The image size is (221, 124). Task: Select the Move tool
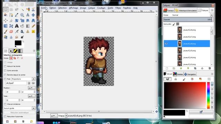[33, 15]
